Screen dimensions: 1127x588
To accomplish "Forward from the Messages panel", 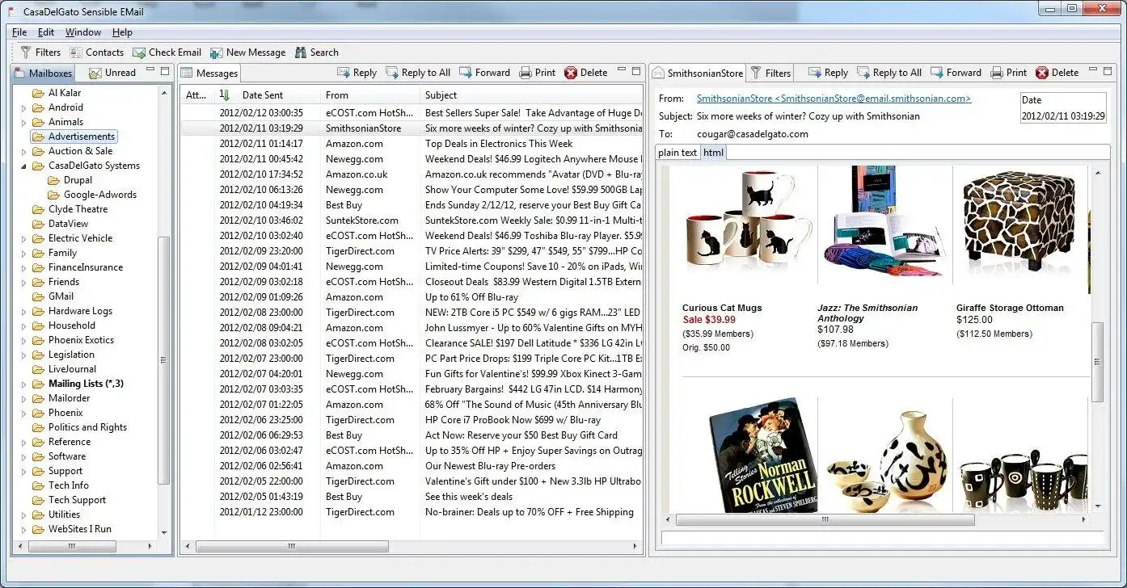I will tap(484, 73).
